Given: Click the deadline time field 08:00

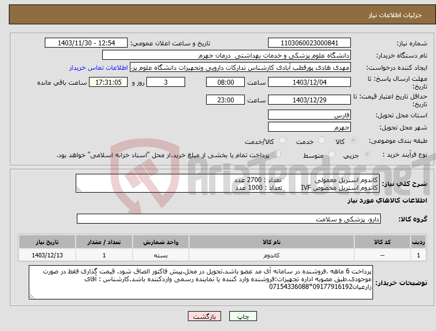Looking at the screenshot, I should pyautogui.click(x=225, y=82).
